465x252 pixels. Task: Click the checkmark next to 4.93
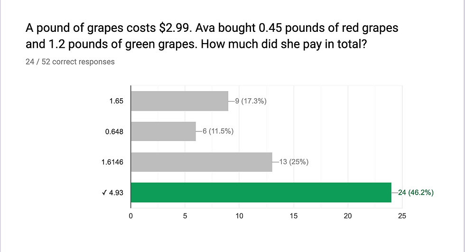click(104, 193)
